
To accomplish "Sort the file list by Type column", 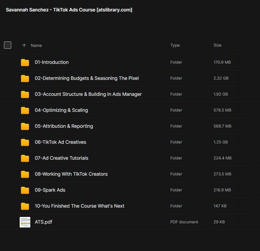I will 175,45.
